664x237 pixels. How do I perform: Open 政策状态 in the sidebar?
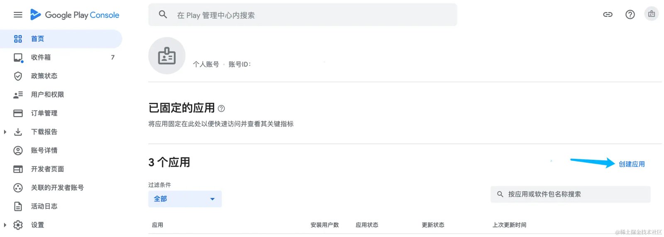pyautogui.click(x=61, y=76)
